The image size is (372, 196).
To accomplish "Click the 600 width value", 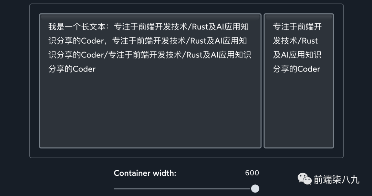I will coord(252,173).
